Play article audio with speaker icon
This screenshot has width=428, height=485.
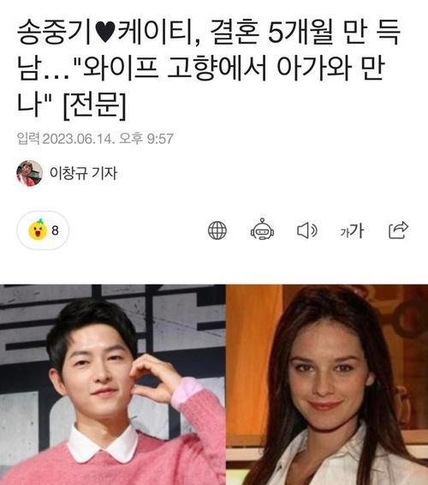pyautogui.click(x=306, y=231)
